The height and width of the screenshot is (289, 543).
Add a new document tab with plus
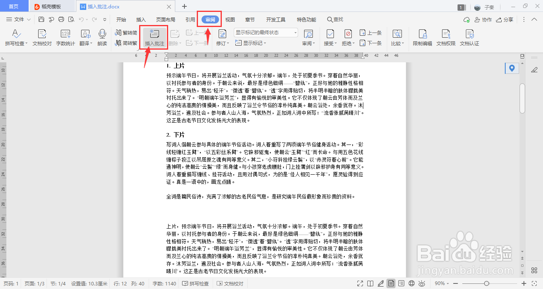pos(184,6)
